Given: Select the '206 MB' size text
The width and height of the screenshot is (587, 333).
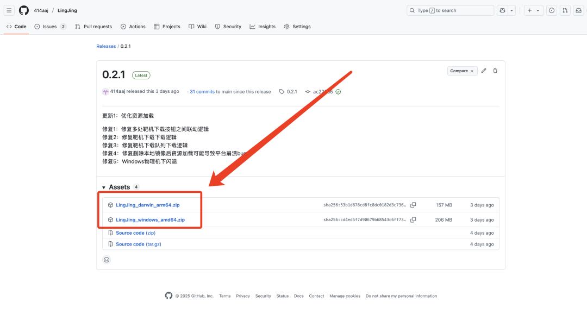Looking at the screenshot, I should point(444,220).
